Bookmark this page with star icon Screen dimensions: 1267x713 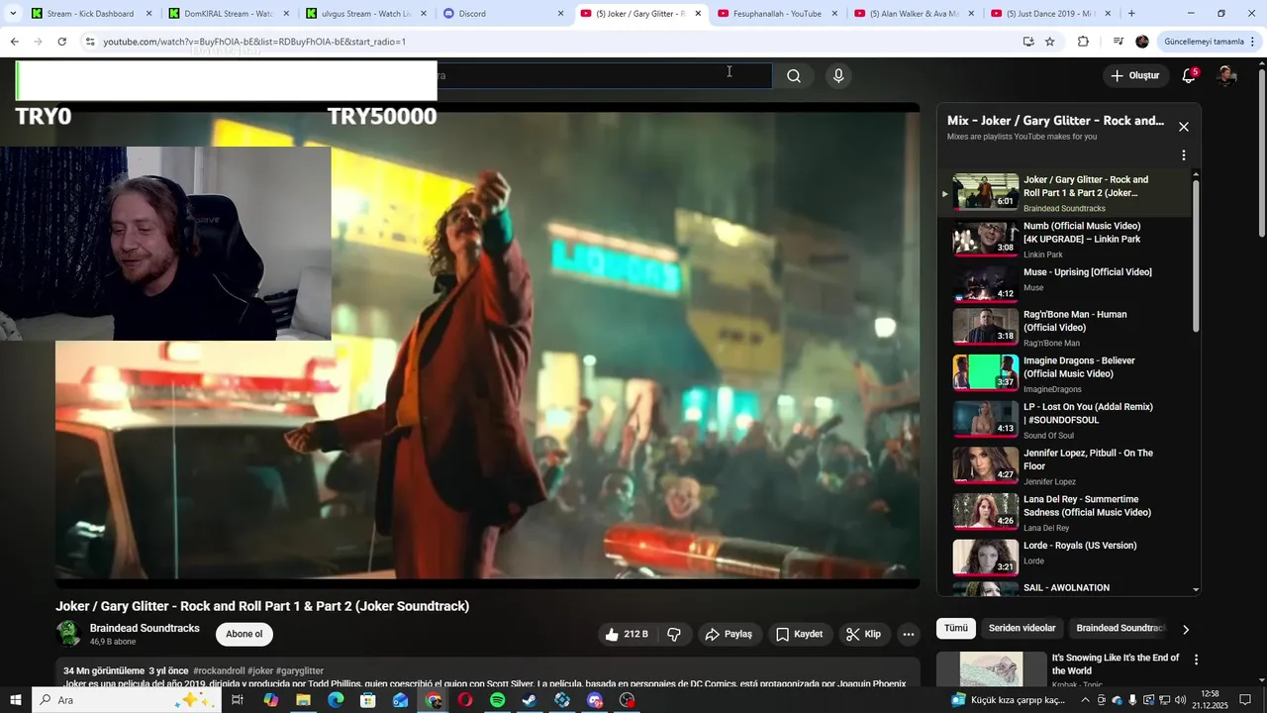(x=1050, y=42)
